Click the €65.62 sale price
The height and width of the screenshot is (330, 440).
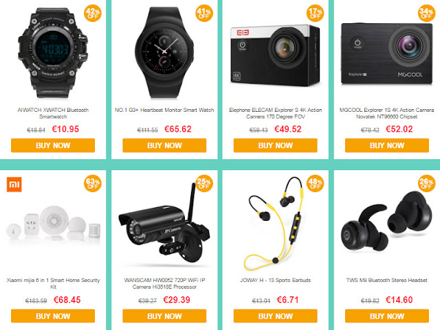click(x=177, y=129)
